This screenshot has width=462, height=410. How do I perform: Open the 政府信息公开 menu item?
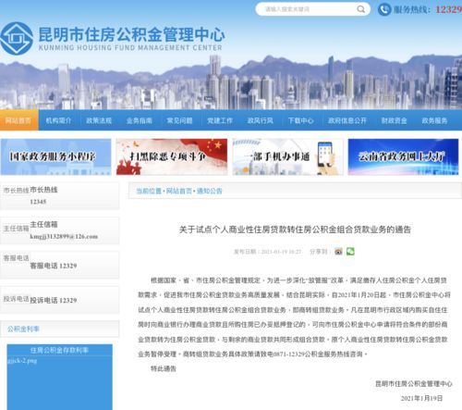coord(347,120)
